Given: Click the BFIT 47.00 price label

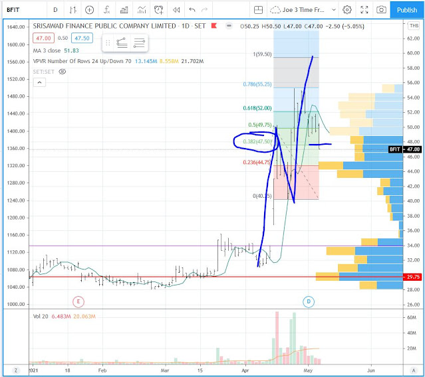Looking at the screenshot, I should [x=404, y=149].
